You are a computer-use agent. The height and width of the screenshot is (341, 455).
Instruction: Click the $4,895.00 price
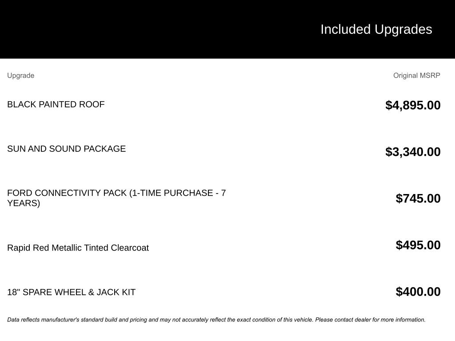coord(413,105)
